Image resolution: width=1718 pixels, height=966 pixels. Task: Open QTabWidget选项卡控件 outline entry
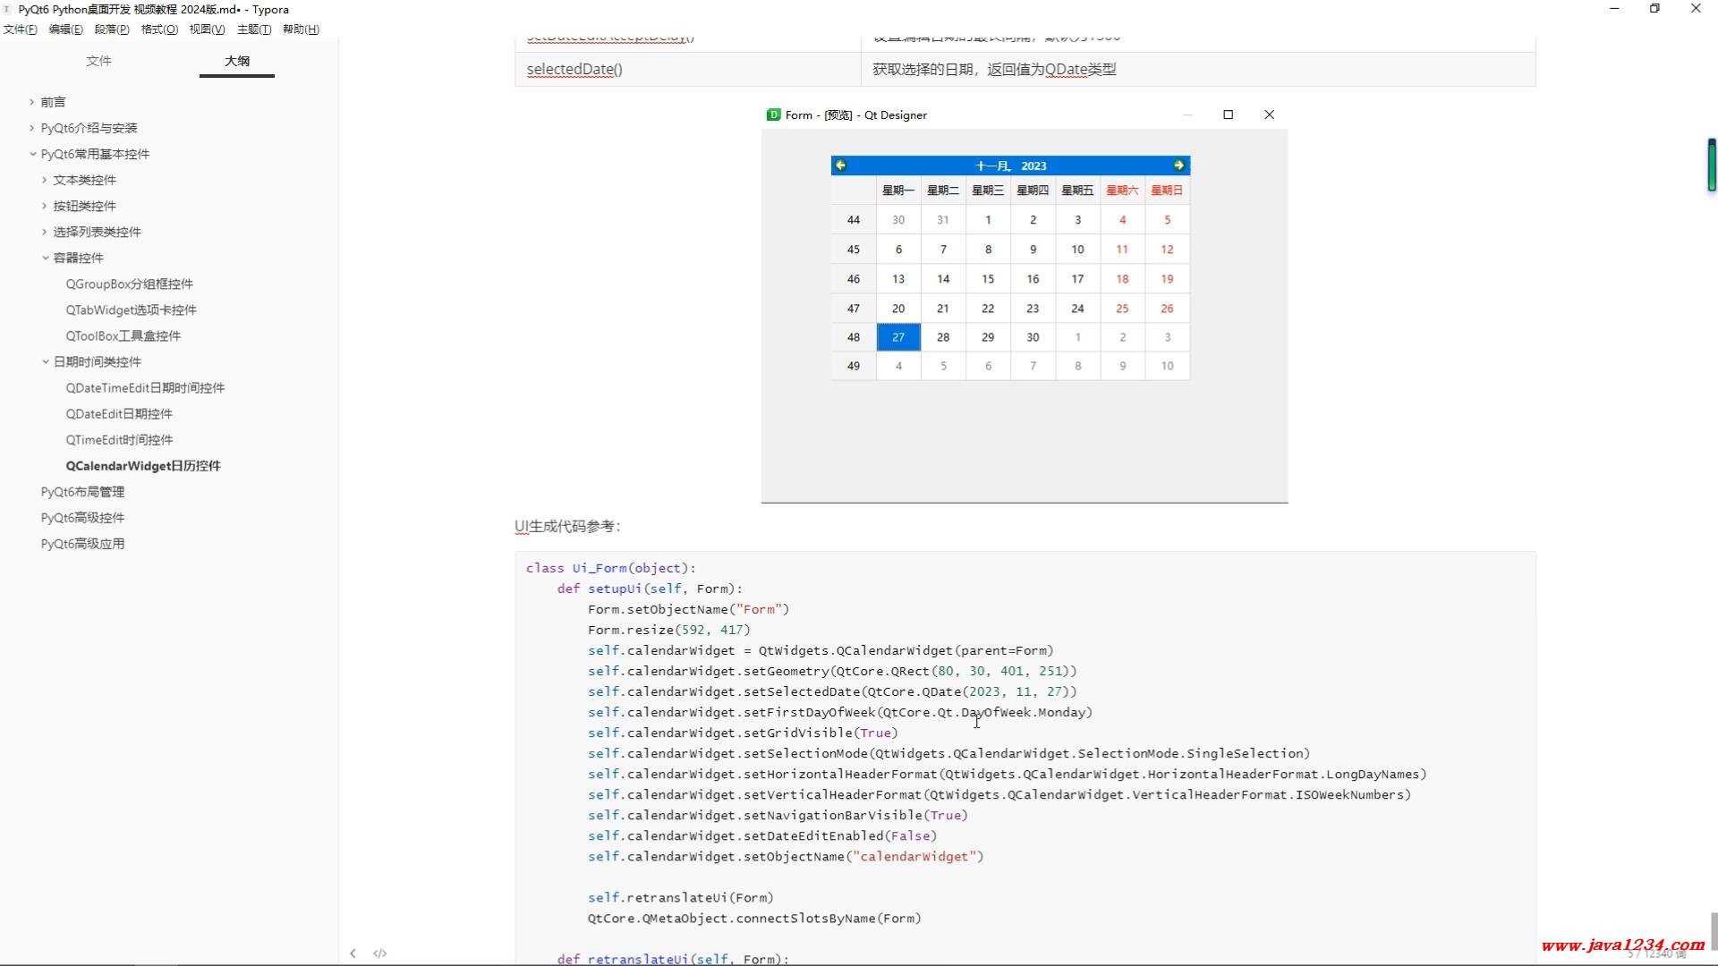click(x=131, y=310)
